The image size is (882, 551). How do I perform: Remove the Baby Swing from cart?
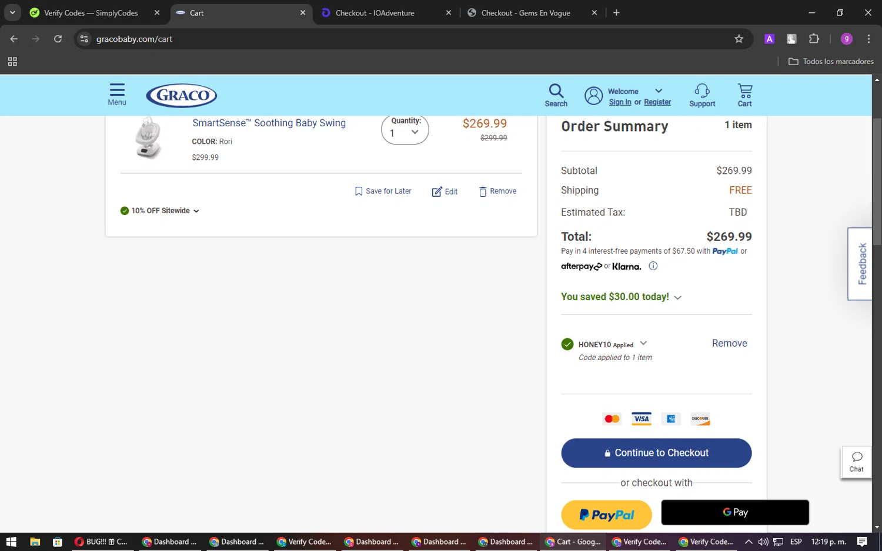(x=497, y=191)
